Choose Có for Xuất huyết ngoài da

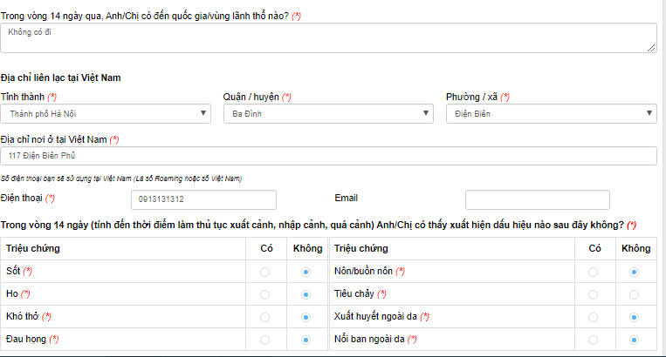coord(593,317)
